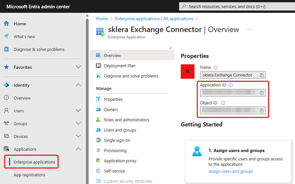The width and height of the screenshot is (295, 184).
Task: Click the Self-service icon
Action: 99,171
